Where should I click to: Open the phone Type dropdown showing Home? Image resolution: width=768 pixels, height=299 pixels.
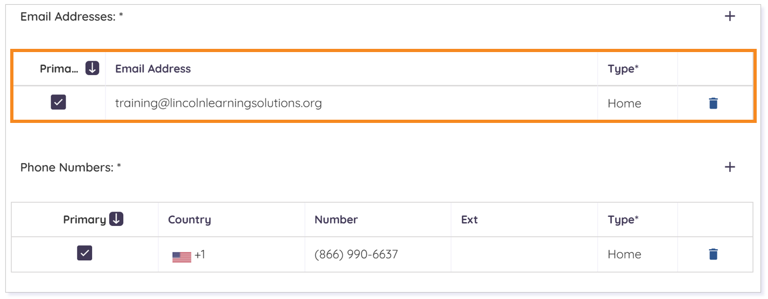[637, 254]
